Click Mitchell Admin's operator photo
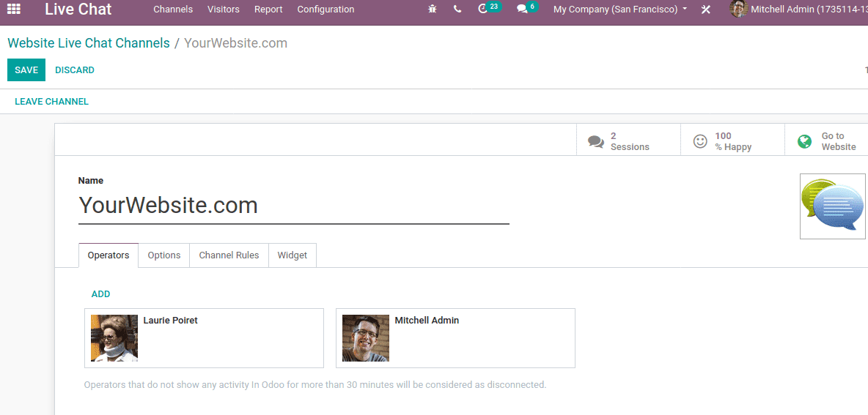Screen dimensions: 868x415 pyautogui.click(x=365, y=338)
